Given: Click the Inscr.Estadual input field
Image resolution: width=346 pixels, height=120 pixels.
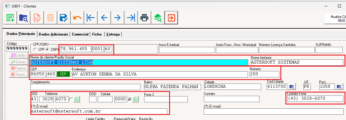Looking at the screenshot, I should coord(186,50).
